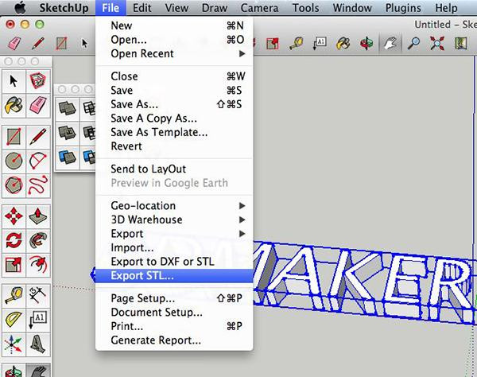Viewport: 477px width, 377px height.
Task: Open the Apple menu
Action: coord(20,8)
